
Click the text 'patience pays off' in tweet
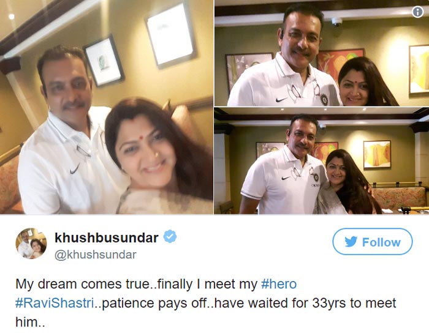151,303
